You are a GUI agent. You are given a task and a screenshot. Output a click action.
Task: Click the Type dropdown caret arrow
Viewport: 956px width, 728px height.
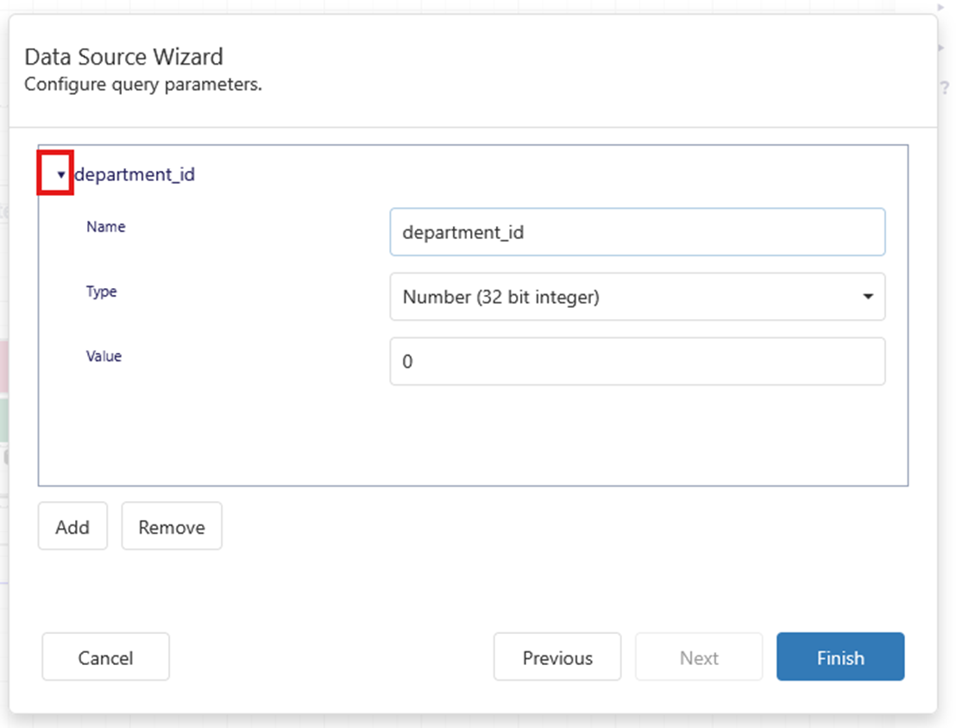pos(867,297)
